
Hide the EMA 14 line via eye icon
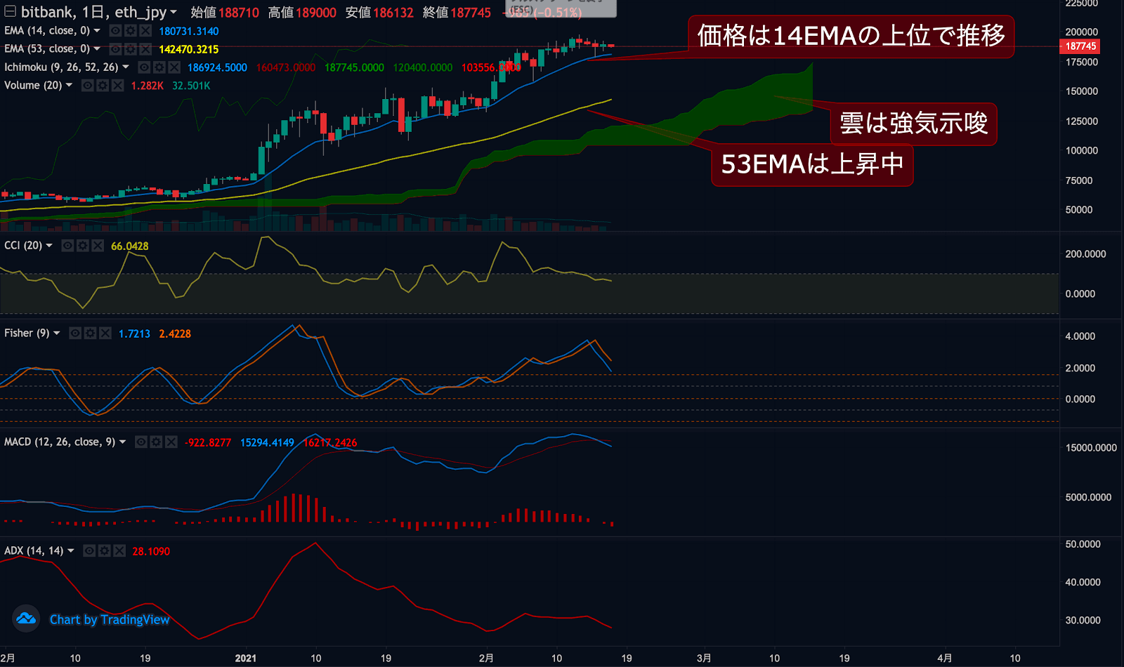click(115, 31)
